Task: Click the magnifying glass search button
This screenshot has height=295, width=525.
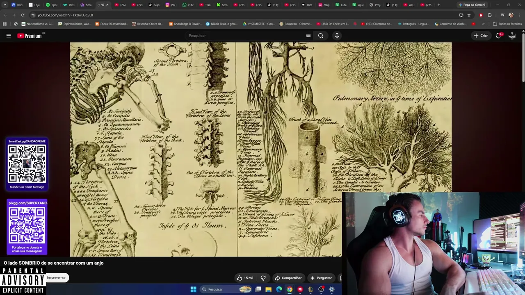Action: point(321,36)
